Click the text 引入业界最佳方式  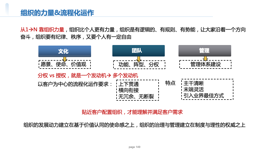click(x=204, y=96)
